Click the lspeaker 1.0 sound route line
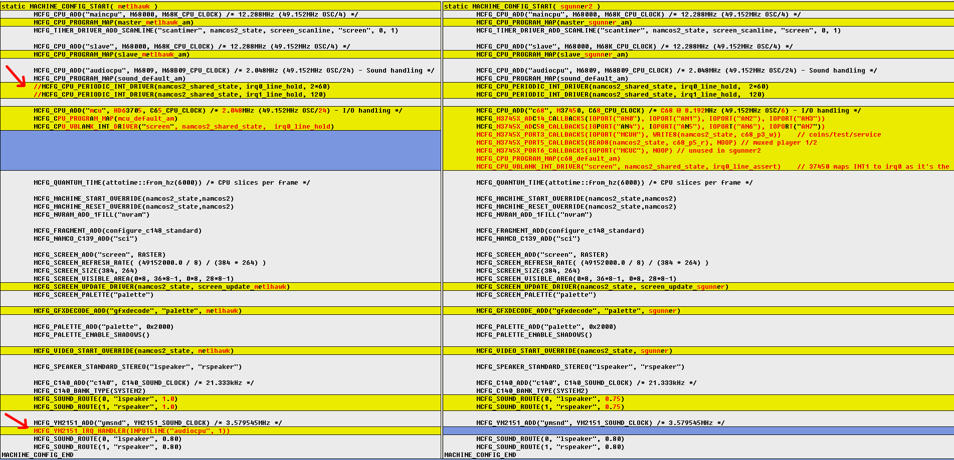This screenshot has width=954, height=460. 105,399
